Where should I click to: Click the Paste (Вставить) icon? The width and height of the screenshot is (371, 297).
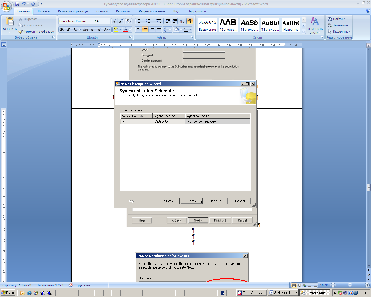10,21
